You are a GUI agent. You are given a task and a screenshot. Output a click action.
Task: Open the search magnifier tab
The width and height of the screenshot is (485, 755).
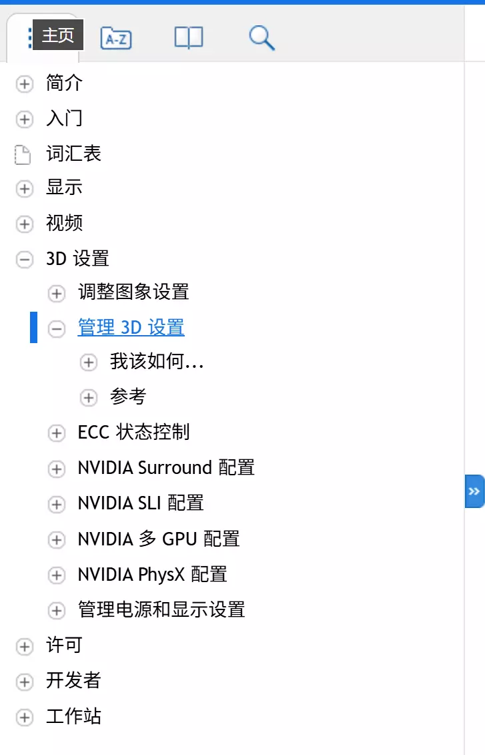262,38
